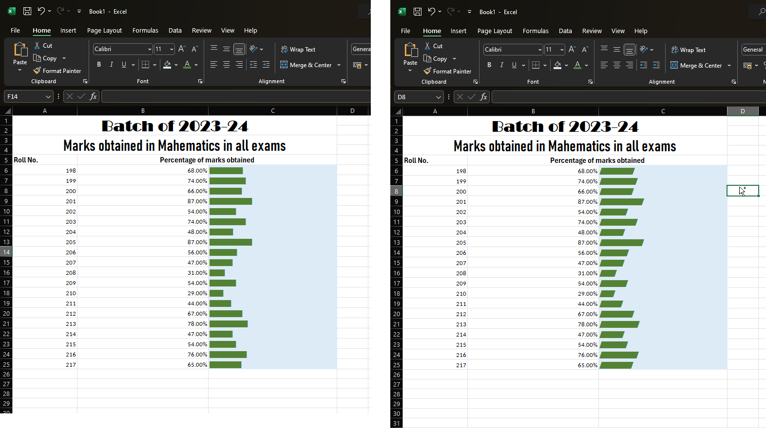Image resolution: width=766 pixels, height=428 pixels.
Task: Decrease font size in right window
Action: coord(585,49)
